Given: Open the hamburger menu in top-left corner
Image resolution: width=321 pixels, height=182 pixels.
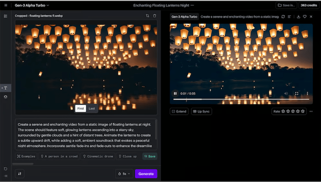Looking at the screenshot, I should [x=5, y=5].
